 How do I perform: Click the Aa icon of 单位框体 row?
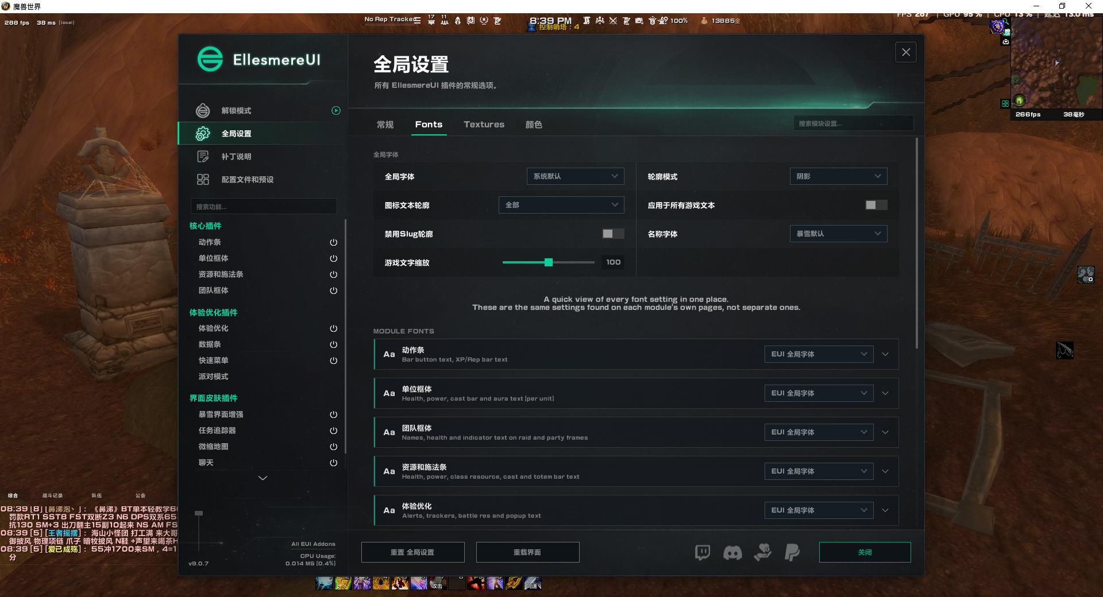(x=389, y=393)
